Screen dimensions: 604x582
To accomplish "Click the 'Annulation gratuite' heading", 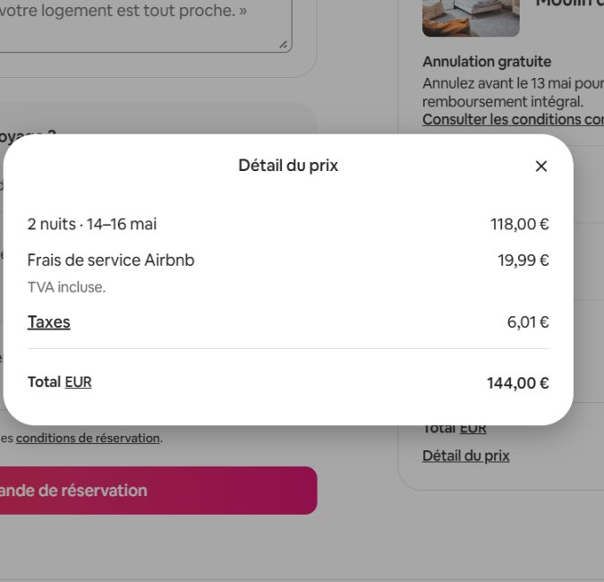I will (x=487, y=62).
